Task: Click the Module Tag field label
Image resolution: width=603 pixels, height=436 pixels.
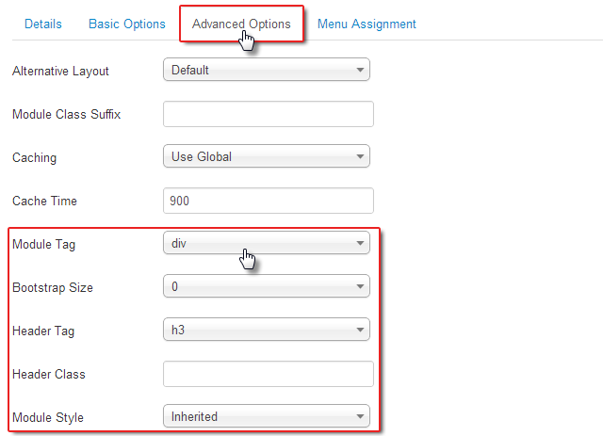Action: click(x=44, y=245)
